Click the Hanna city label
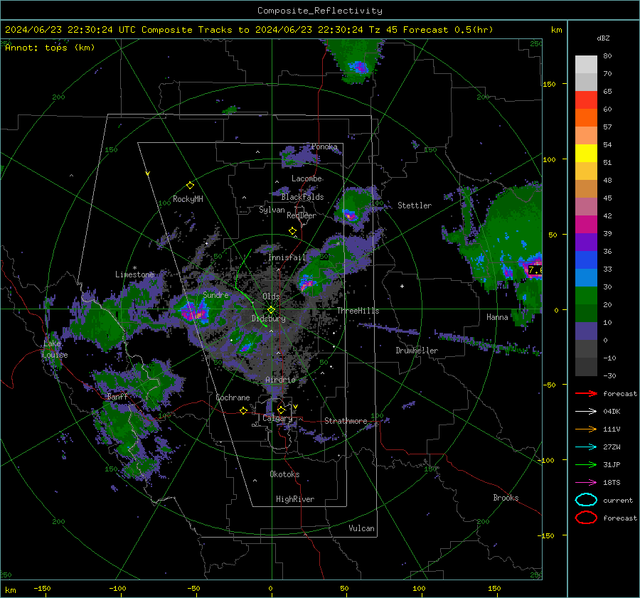 click(x=497, y=317)
